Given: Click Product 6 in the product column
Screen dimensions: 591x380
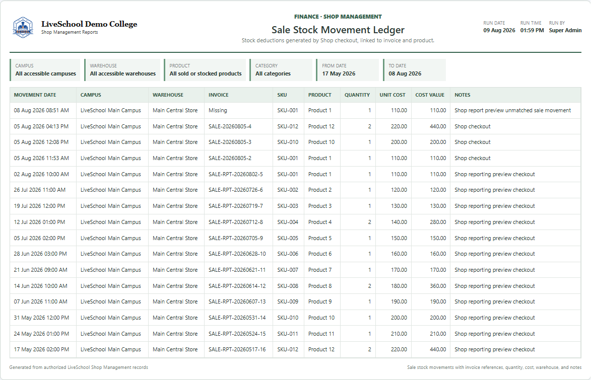Looking at the screenshot, I should click(x=320, y=254).
